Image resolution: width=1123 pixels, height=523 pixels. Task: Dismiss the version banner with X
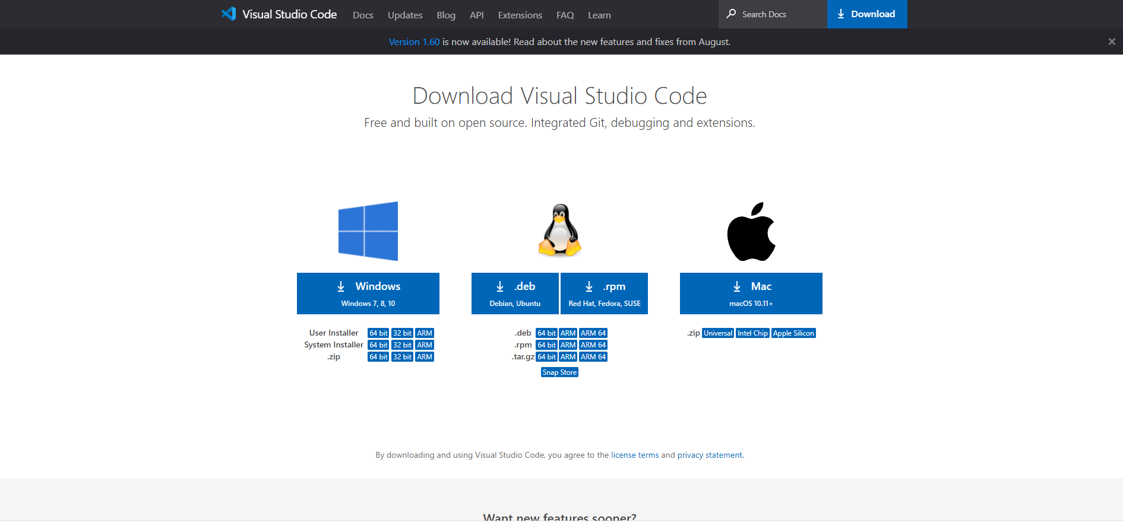(1112, 42)
